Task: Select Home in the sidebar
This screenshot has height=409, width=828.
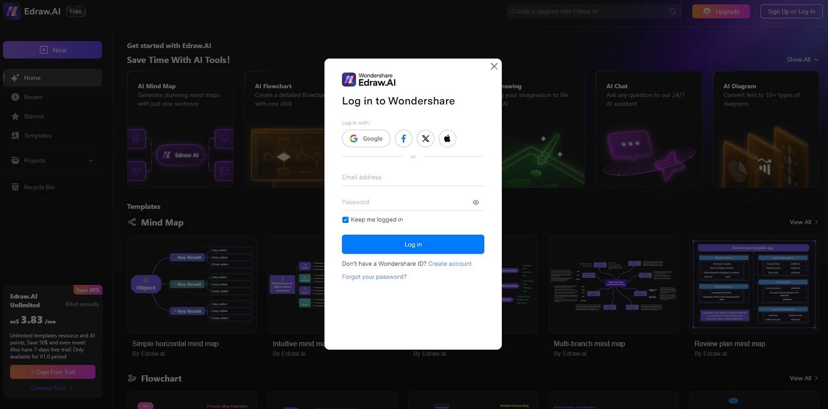Action: point(52,78)
